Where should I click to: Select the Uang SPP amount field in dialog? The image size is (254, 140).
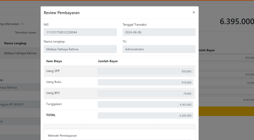click(x=145, y=71)
